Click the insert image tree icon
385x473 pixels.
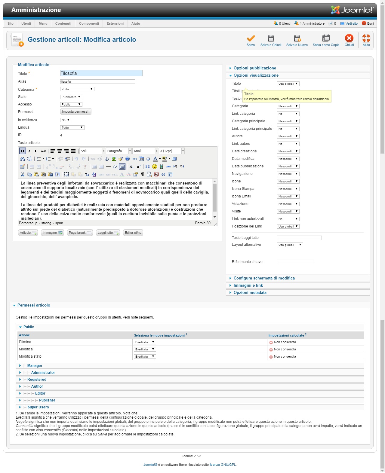[114, 159]
